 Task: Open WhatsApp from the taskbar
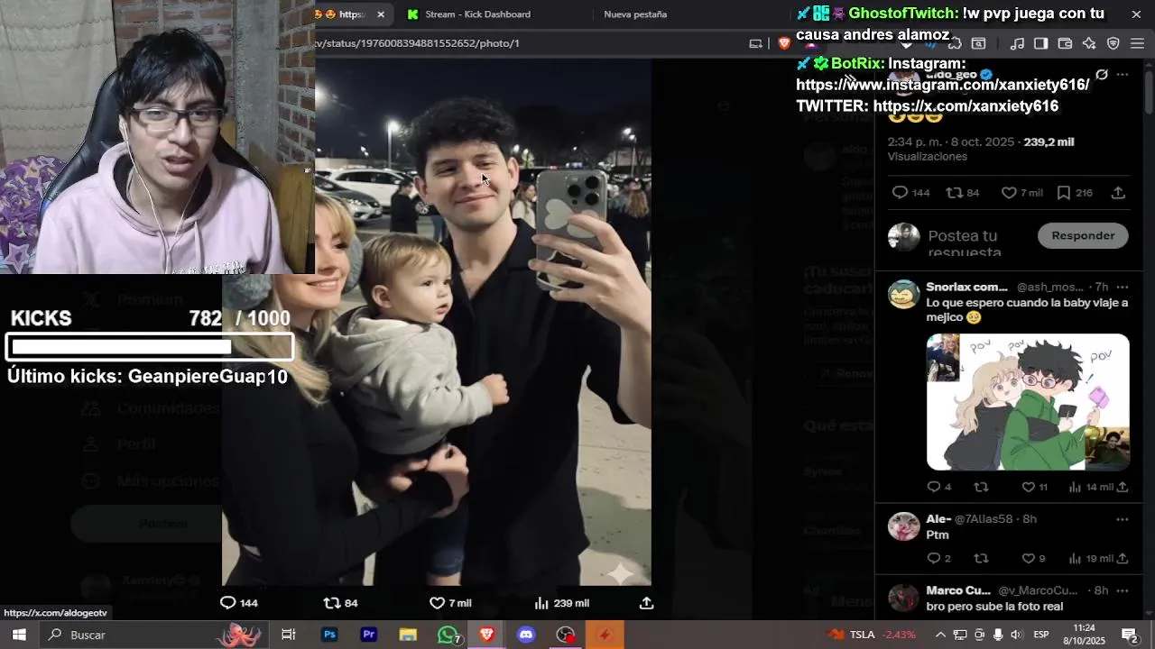448,635
